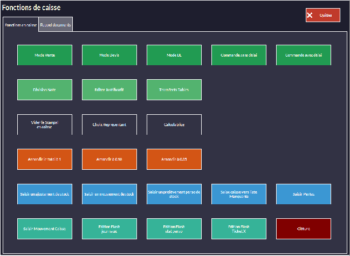Switch to Mode Devis
Image resolution: width=350 pixels, height=256 pixels.
click(x=109, y=56)
